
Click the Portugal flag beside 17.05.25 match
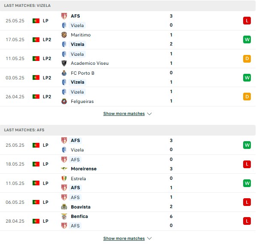click(x=36, y=40)
